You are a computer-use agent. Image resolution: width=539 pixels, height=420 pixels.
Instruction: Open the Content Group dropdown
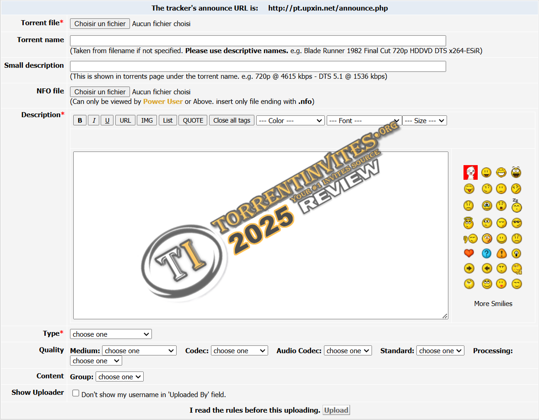coord(119,377)
